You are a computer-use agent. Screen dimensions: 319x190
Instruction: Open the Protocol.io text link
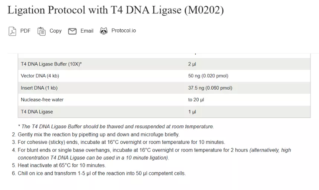tap(124, 30)
